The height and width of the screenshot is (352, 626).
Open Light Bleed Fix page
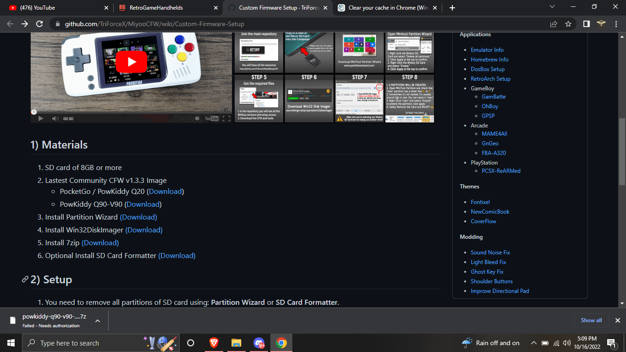(x=489, y=262)
